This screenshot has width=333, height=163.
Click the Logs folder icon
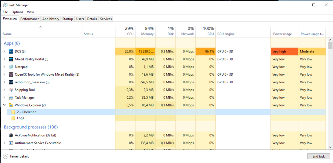pyautogui.click(x=13, y=118)
